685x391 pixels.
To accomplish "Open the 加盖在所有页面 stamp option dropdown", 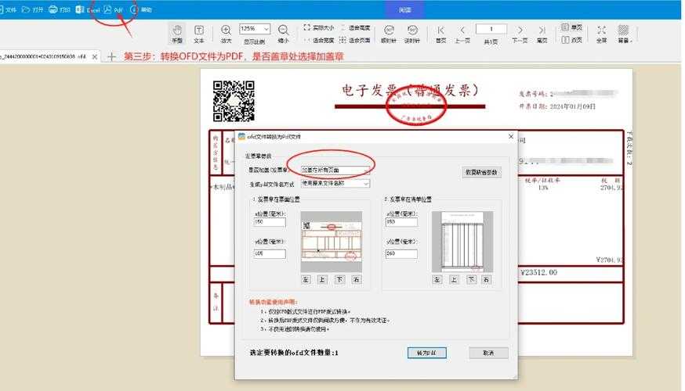I will (x=335, y=170).
